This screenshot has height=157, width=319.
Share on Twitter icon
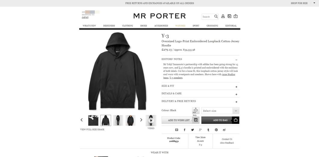tap(193, 130)
